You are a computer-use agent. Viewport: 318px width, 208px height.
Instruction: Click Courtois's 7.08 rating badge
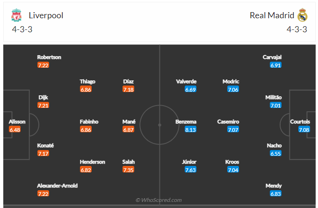point(304,129)
